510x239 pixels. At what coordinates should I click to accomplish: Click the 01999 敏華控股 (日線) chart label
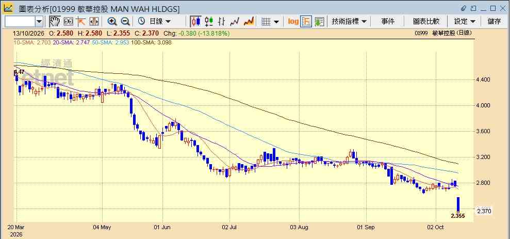443,33
